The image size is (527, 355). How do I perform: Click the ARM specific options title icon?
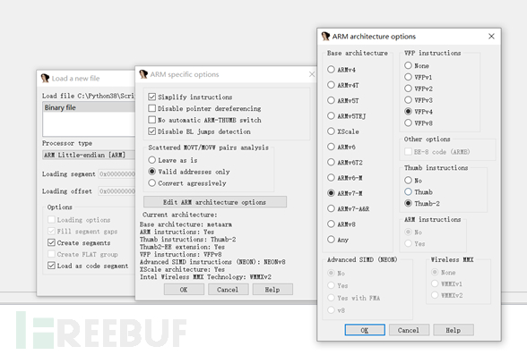[143, 74]
